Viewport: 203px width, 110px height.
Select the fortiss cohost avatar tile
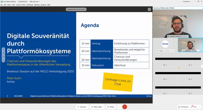(165, 44)
